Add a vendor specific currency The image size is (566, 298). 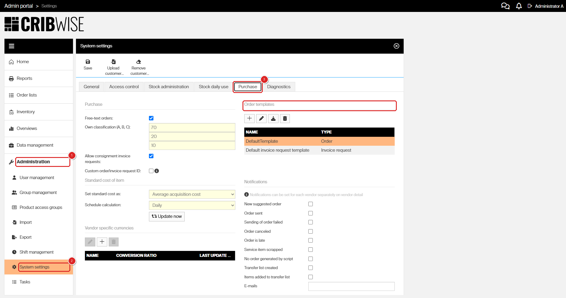pos(102,242)
